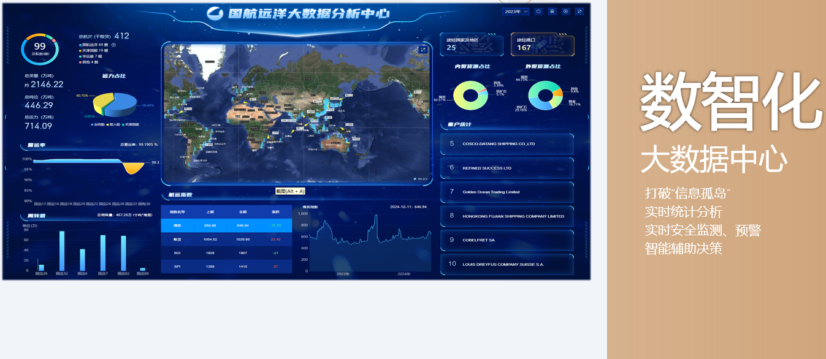Select customer REFINED SUCCESS LTD
Screen dimensions: 826x359
point(507,168)
